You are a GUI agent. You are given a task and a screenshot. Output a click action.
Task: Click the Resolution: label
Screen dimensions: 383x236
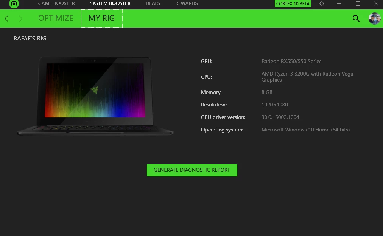coord(214,105)
